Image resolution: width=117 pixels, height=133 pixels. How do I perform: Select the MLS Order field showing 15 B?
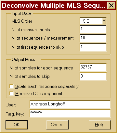pos(93,21)
